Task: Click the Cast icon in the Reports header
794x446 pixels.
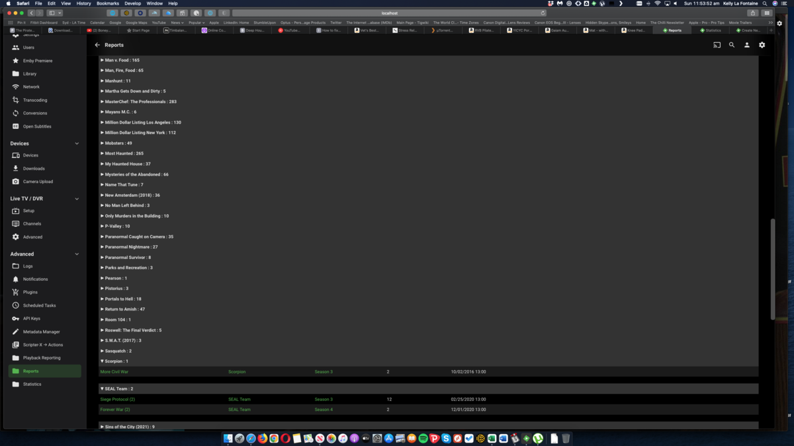Action: point(716,44)
